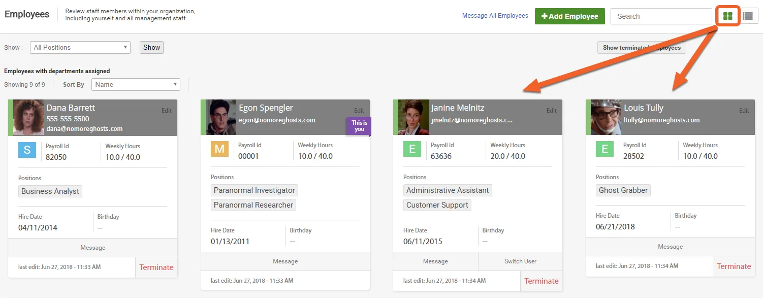Click hire date 06/21/2018
The image size is (763, 304).
coord(615,227)
